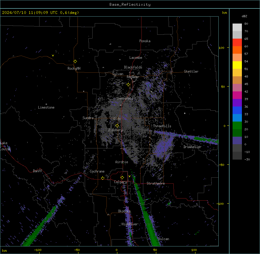Click the yellow 54-51 dBZ legend swatch
This screenshot has width=260, height=254.
pyautogui.click(x=237, y=65)
